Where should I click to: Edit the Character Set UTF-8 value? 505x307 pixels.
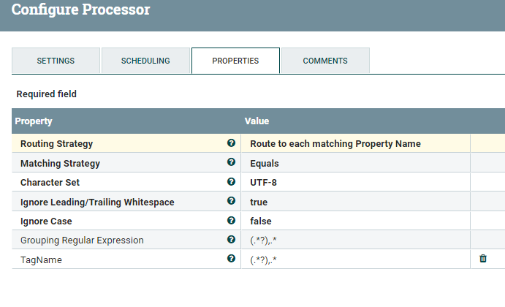click(x=263, y=182)
